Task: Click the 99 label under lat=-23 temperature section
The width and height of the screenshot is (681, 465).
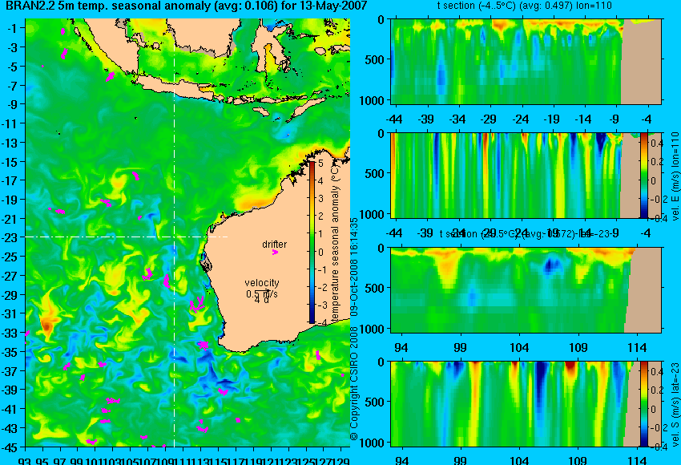Action: tap(460, 347)
